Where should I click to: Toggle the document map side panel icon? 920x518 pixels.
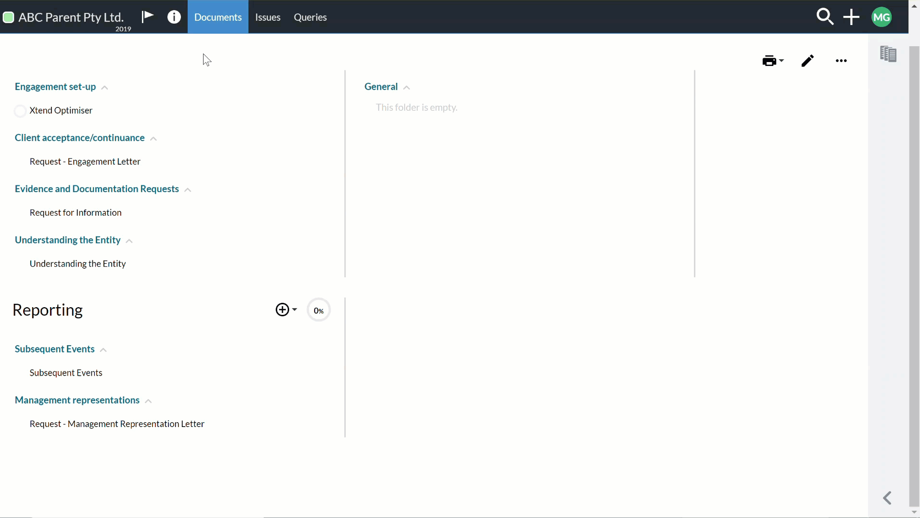888,54
